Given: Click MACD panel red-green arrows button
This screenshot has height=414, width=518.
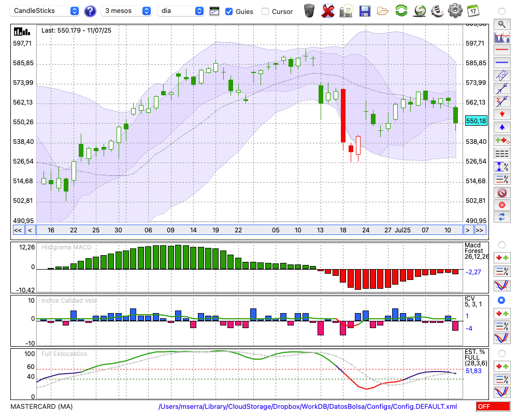Looking at the screenshot, I should (502, 258).
